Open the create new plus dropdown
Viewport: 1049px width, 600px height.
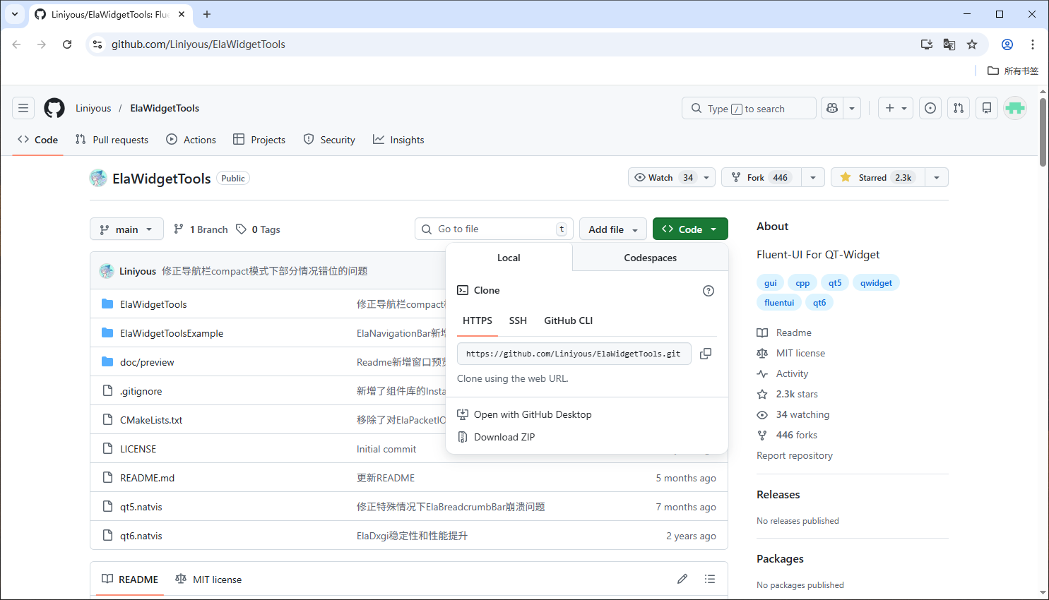[896, 108]
